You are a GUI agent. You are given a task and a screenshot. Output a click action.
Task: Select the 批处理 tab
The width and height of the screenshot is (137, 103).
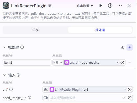100,30
